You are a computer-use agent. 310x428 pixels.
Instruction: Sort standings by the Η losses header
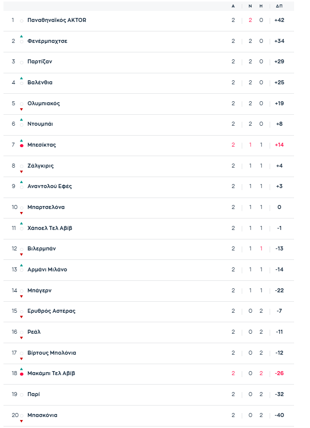[261, 6]
